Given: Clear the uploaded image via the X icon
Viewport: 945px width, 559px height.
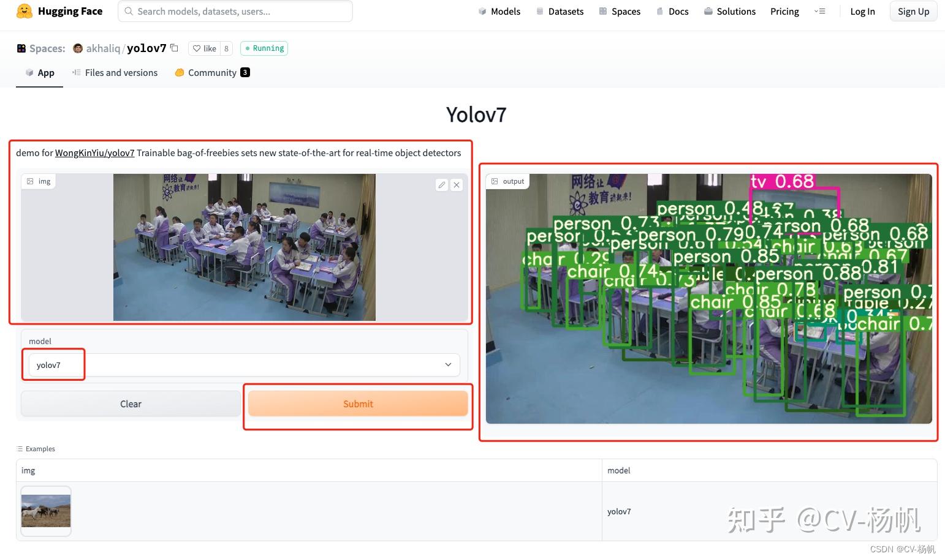Looking at the screenshot, I should coord(457,184).
